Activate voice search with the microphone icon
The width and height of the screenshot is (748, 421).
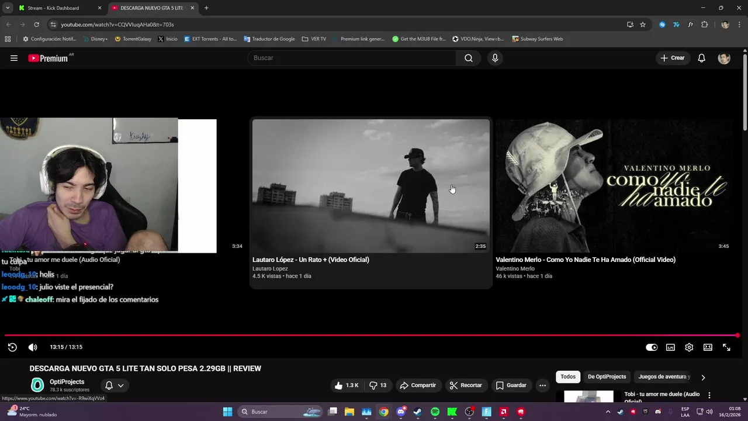(495, 58)
